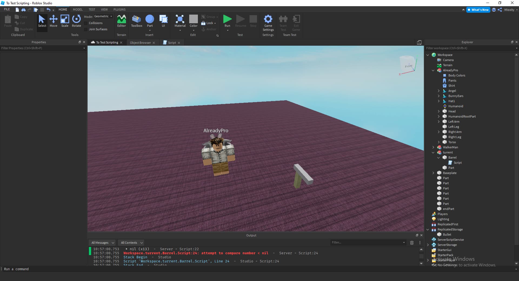This screenshot has height=281, width=519.
Task: Select the Humanoid object in Explorer
Action: pyautogui.click(x=455, y=106)
